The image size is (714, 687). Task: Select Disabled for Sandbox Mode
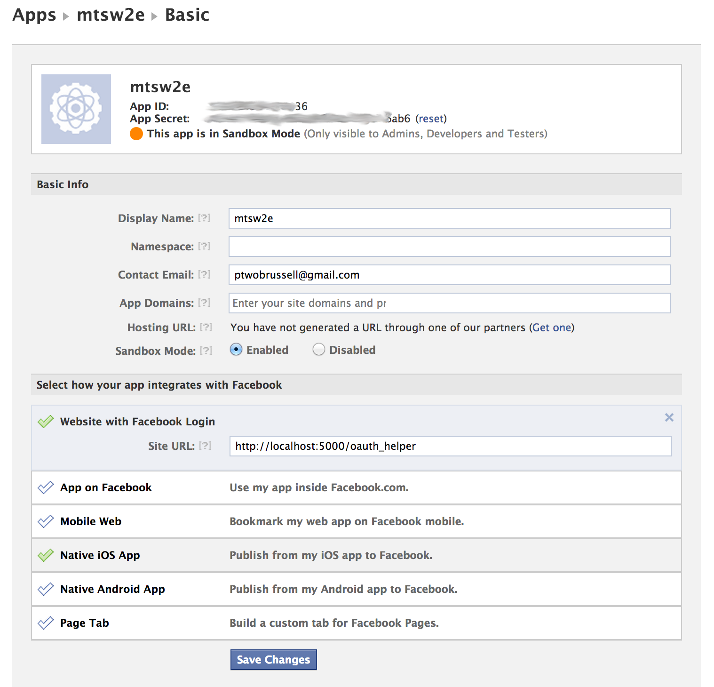tap(319, 350)
